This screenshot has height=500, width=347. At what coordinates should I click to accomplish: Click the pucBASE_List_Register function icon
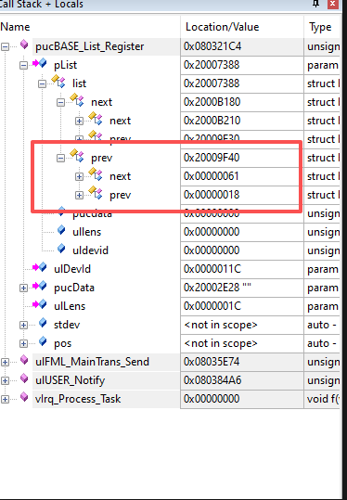(24, 45)
